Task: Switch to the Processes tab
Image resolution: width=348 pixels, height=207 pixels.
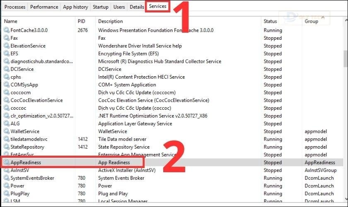Action: click(x=15, y=7)
